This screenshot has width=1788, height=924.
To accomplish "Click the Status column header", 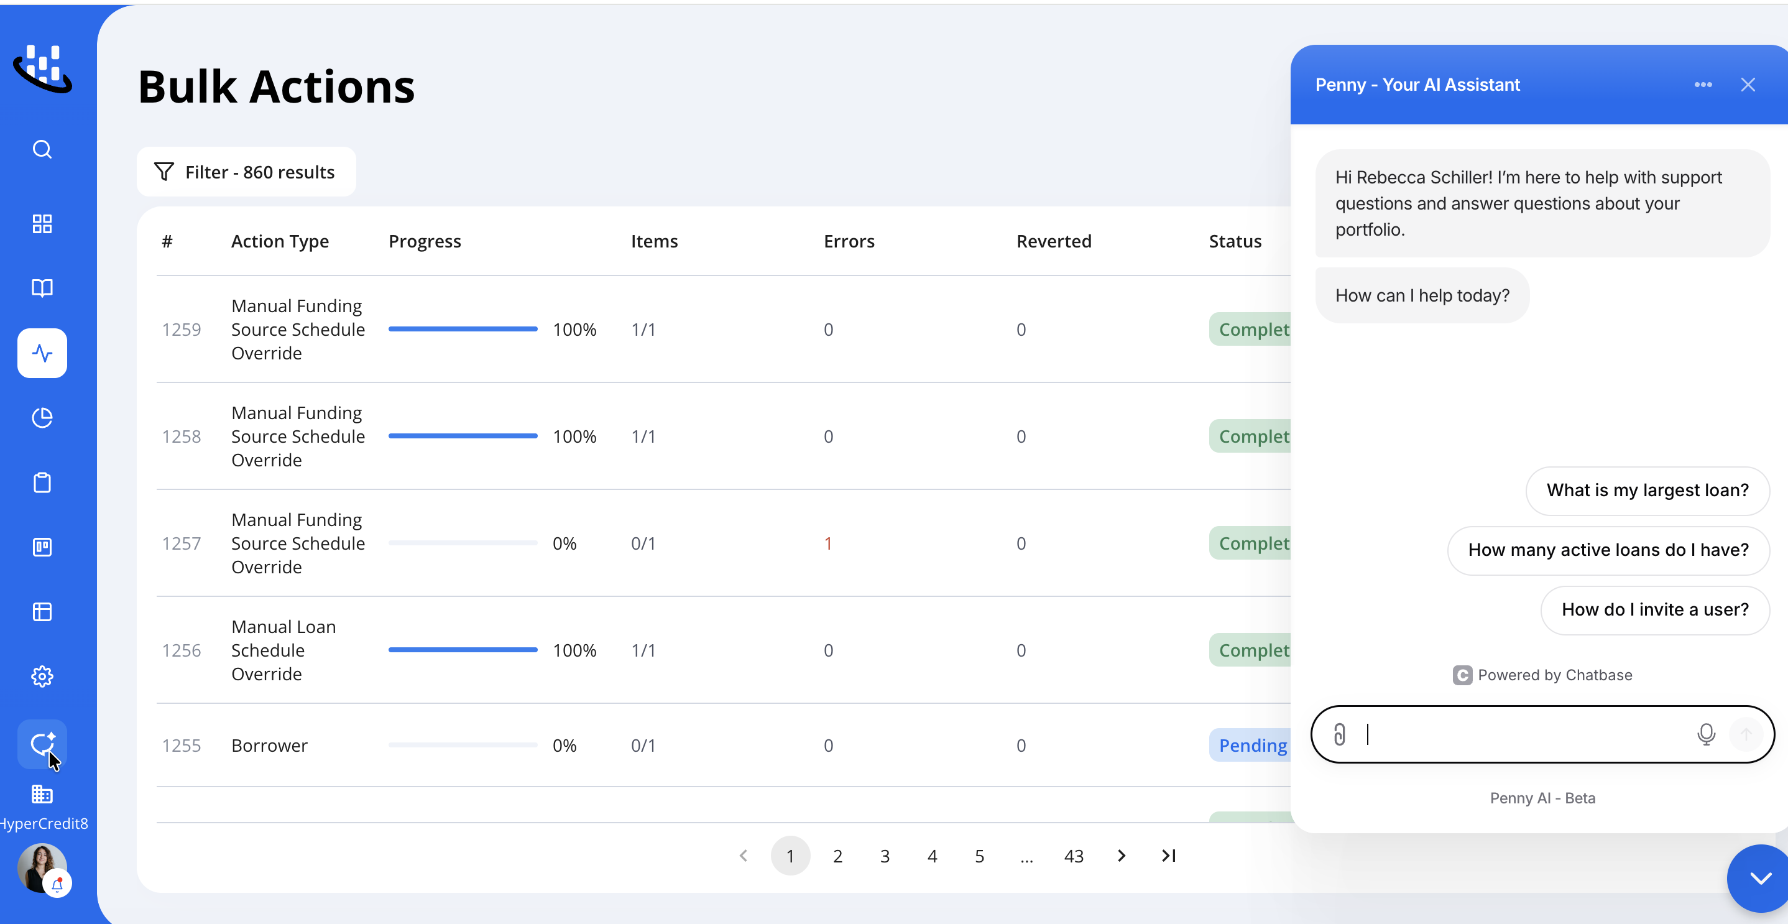I will click(1235, 241).
